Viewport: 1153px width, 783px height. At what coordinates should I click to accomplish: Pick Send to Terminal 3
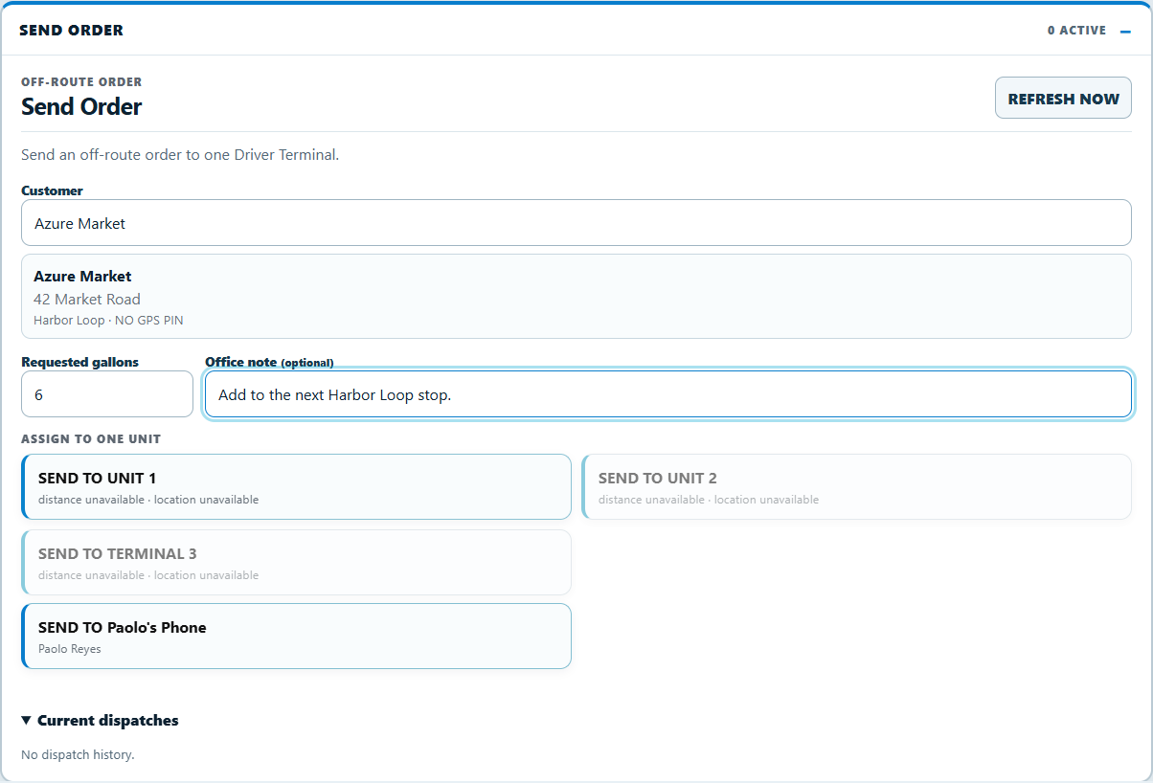point(297,563)
